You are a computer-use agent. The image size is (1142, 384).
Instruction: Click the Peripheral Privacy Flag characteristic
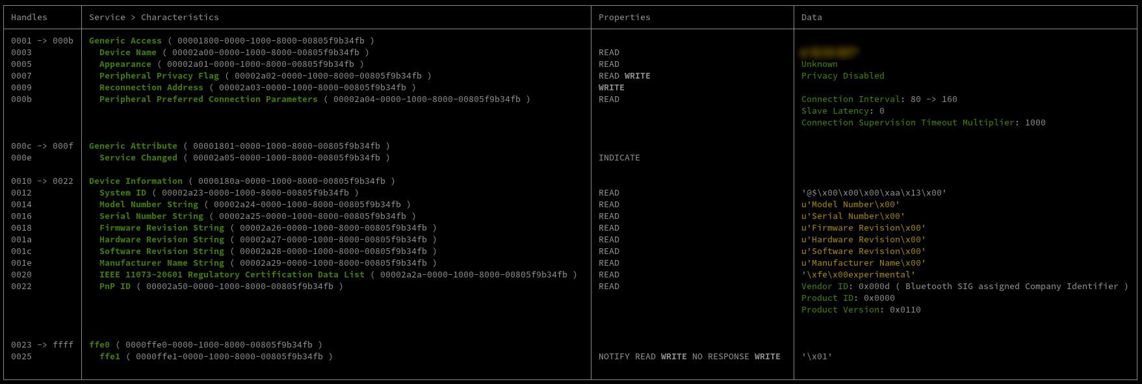pyautogui.click(x=159, y=76)
